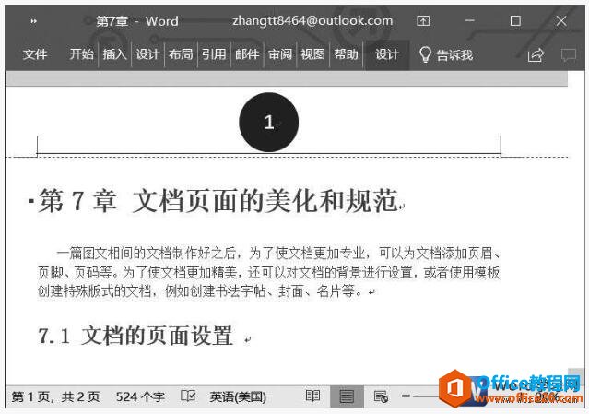The width and height of the screenshot is (589, 414).
Task: Expand the Quick Access Toolbar overflow arrows
Action: [x=34, y=21]
